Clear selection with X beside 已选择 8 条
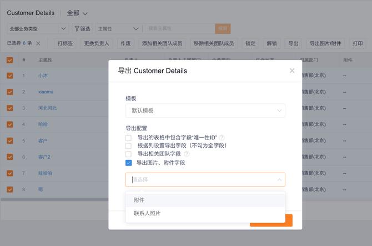Viewport: 372px width, 246px height. pyautogui.click(x=38, y=43)
